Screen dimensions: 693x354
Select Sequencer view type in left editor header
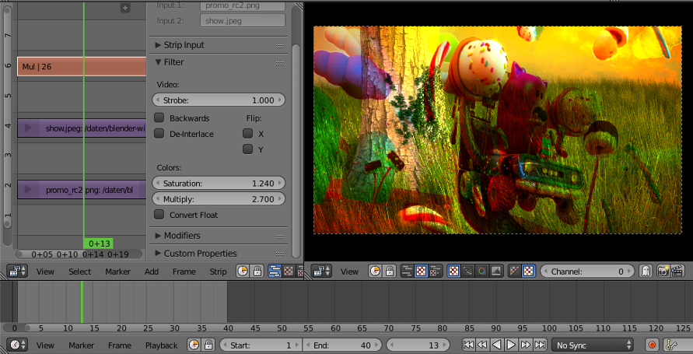point(275,272)
